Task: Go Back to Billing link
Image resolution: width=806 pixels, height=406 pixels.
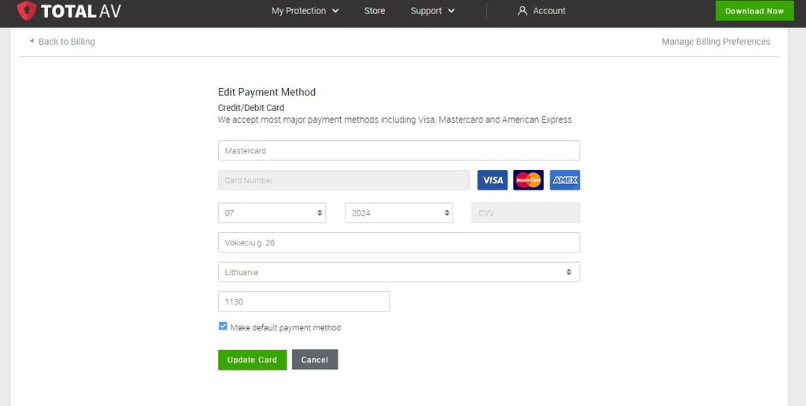Action: (x=67, y=42)
